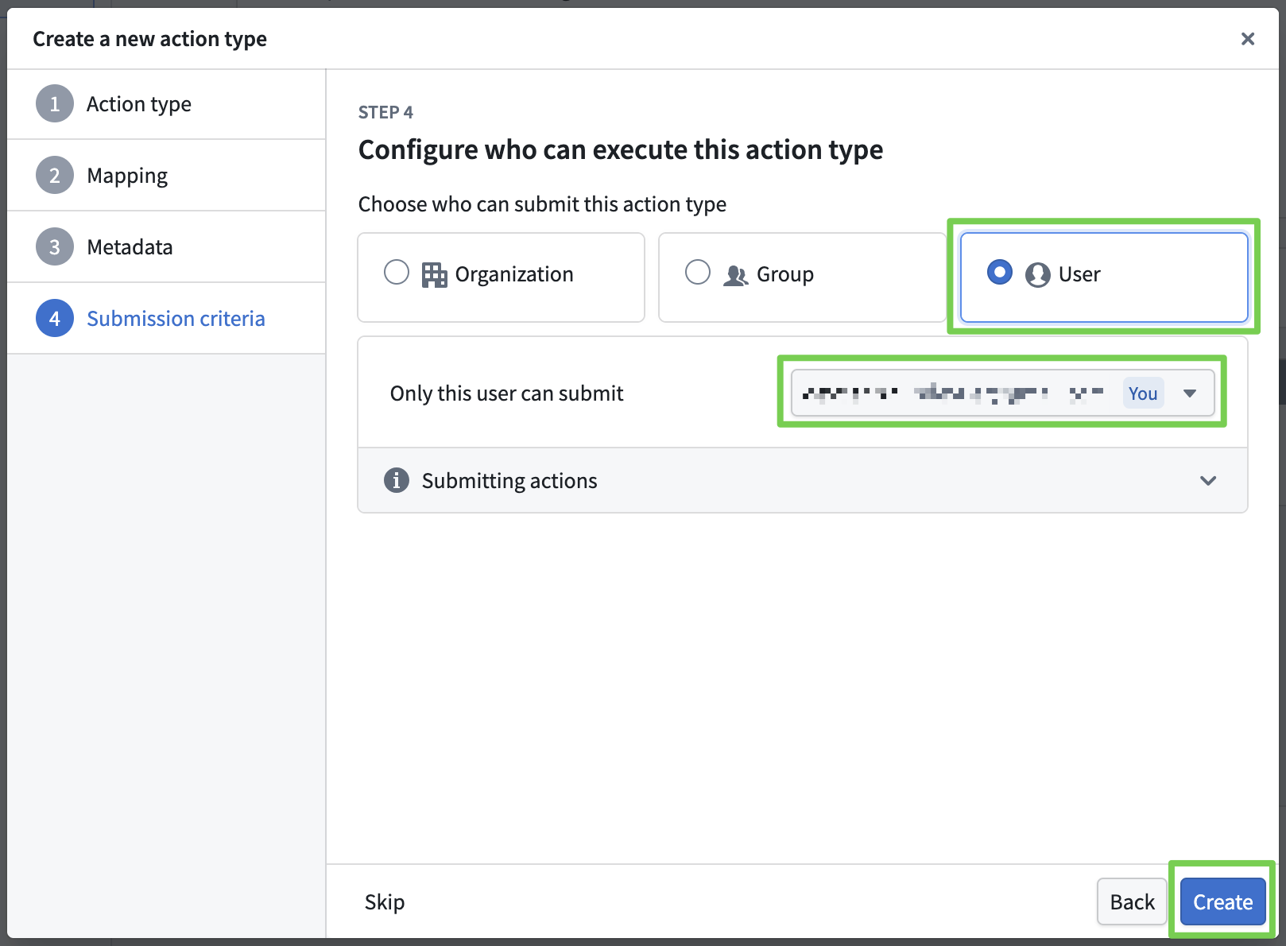Select the Organization radio button
This screenshot has height=946, width=1286.
[397, 273]
